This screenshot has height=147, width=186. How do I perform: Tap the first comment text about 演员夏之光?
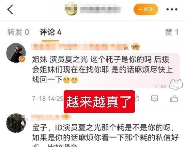[x=102, y=70]
